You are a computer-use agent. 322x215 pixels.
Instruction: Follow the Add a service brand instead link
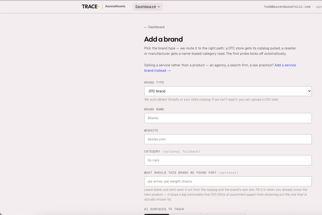point(220,68)
